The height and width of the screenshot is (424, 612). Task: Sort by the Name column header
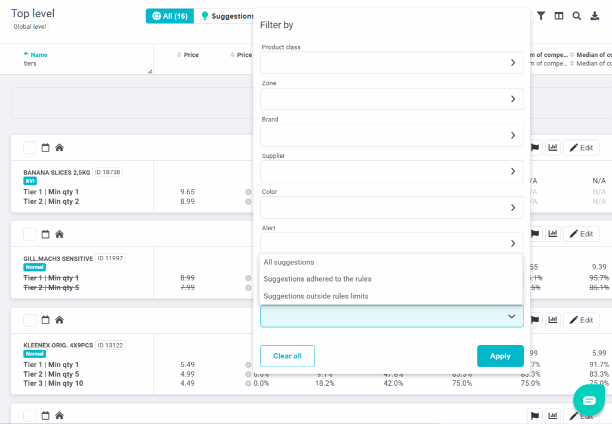tap(39, 55)
